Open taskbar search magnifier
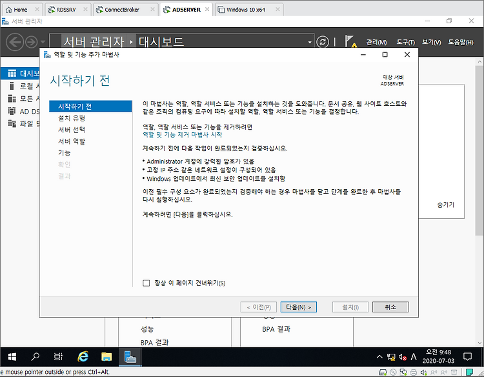 point(35,357)
